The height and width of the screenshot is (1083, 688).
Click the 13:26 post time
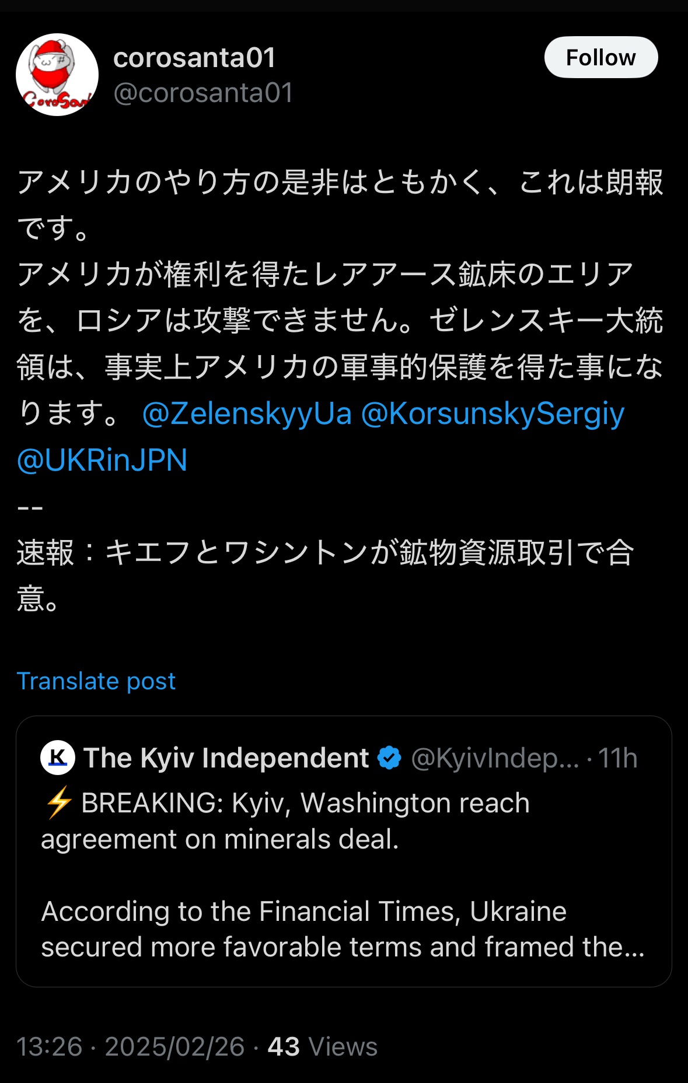coord(49,1047)
